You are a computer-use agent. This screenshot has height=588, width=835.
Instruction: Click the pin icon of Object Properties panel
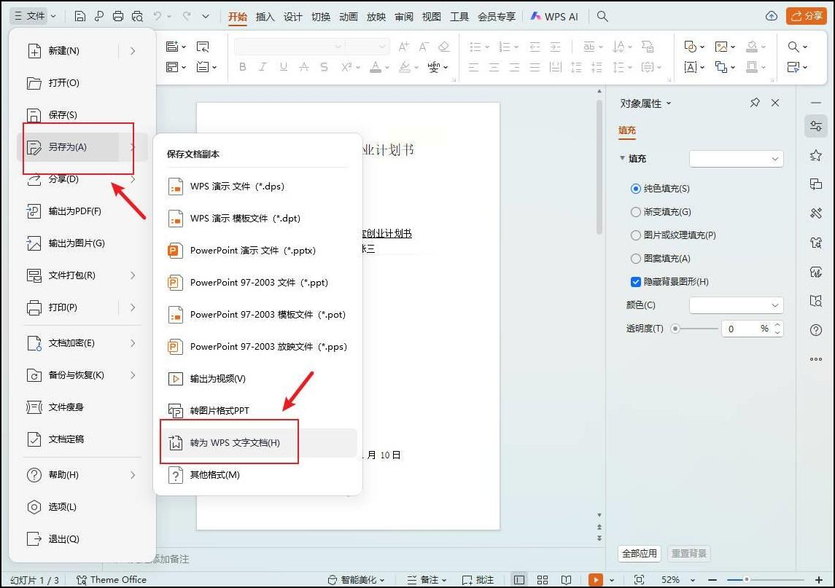[755, 103]
